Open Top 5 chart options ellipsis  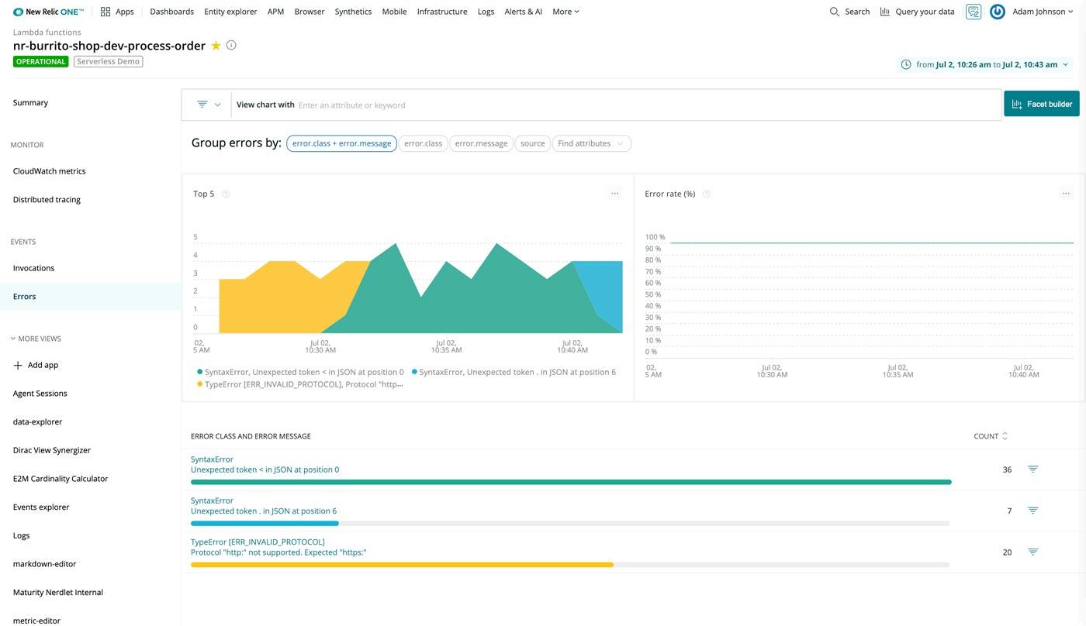[x=614, y=194]
